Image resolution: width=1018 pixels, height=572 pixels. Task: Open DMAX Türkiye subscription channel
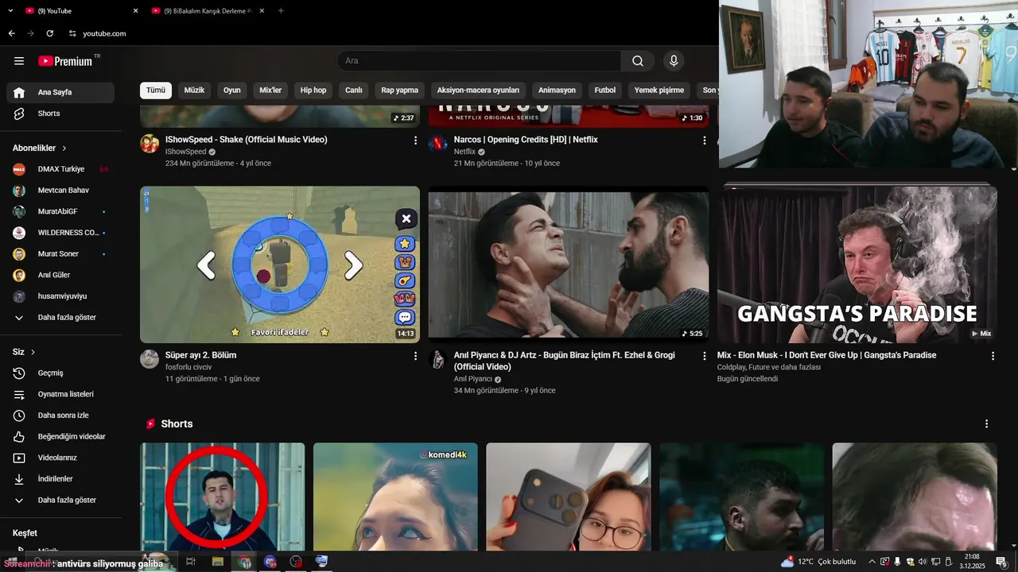pyautogui.click(x=60, y=169)
